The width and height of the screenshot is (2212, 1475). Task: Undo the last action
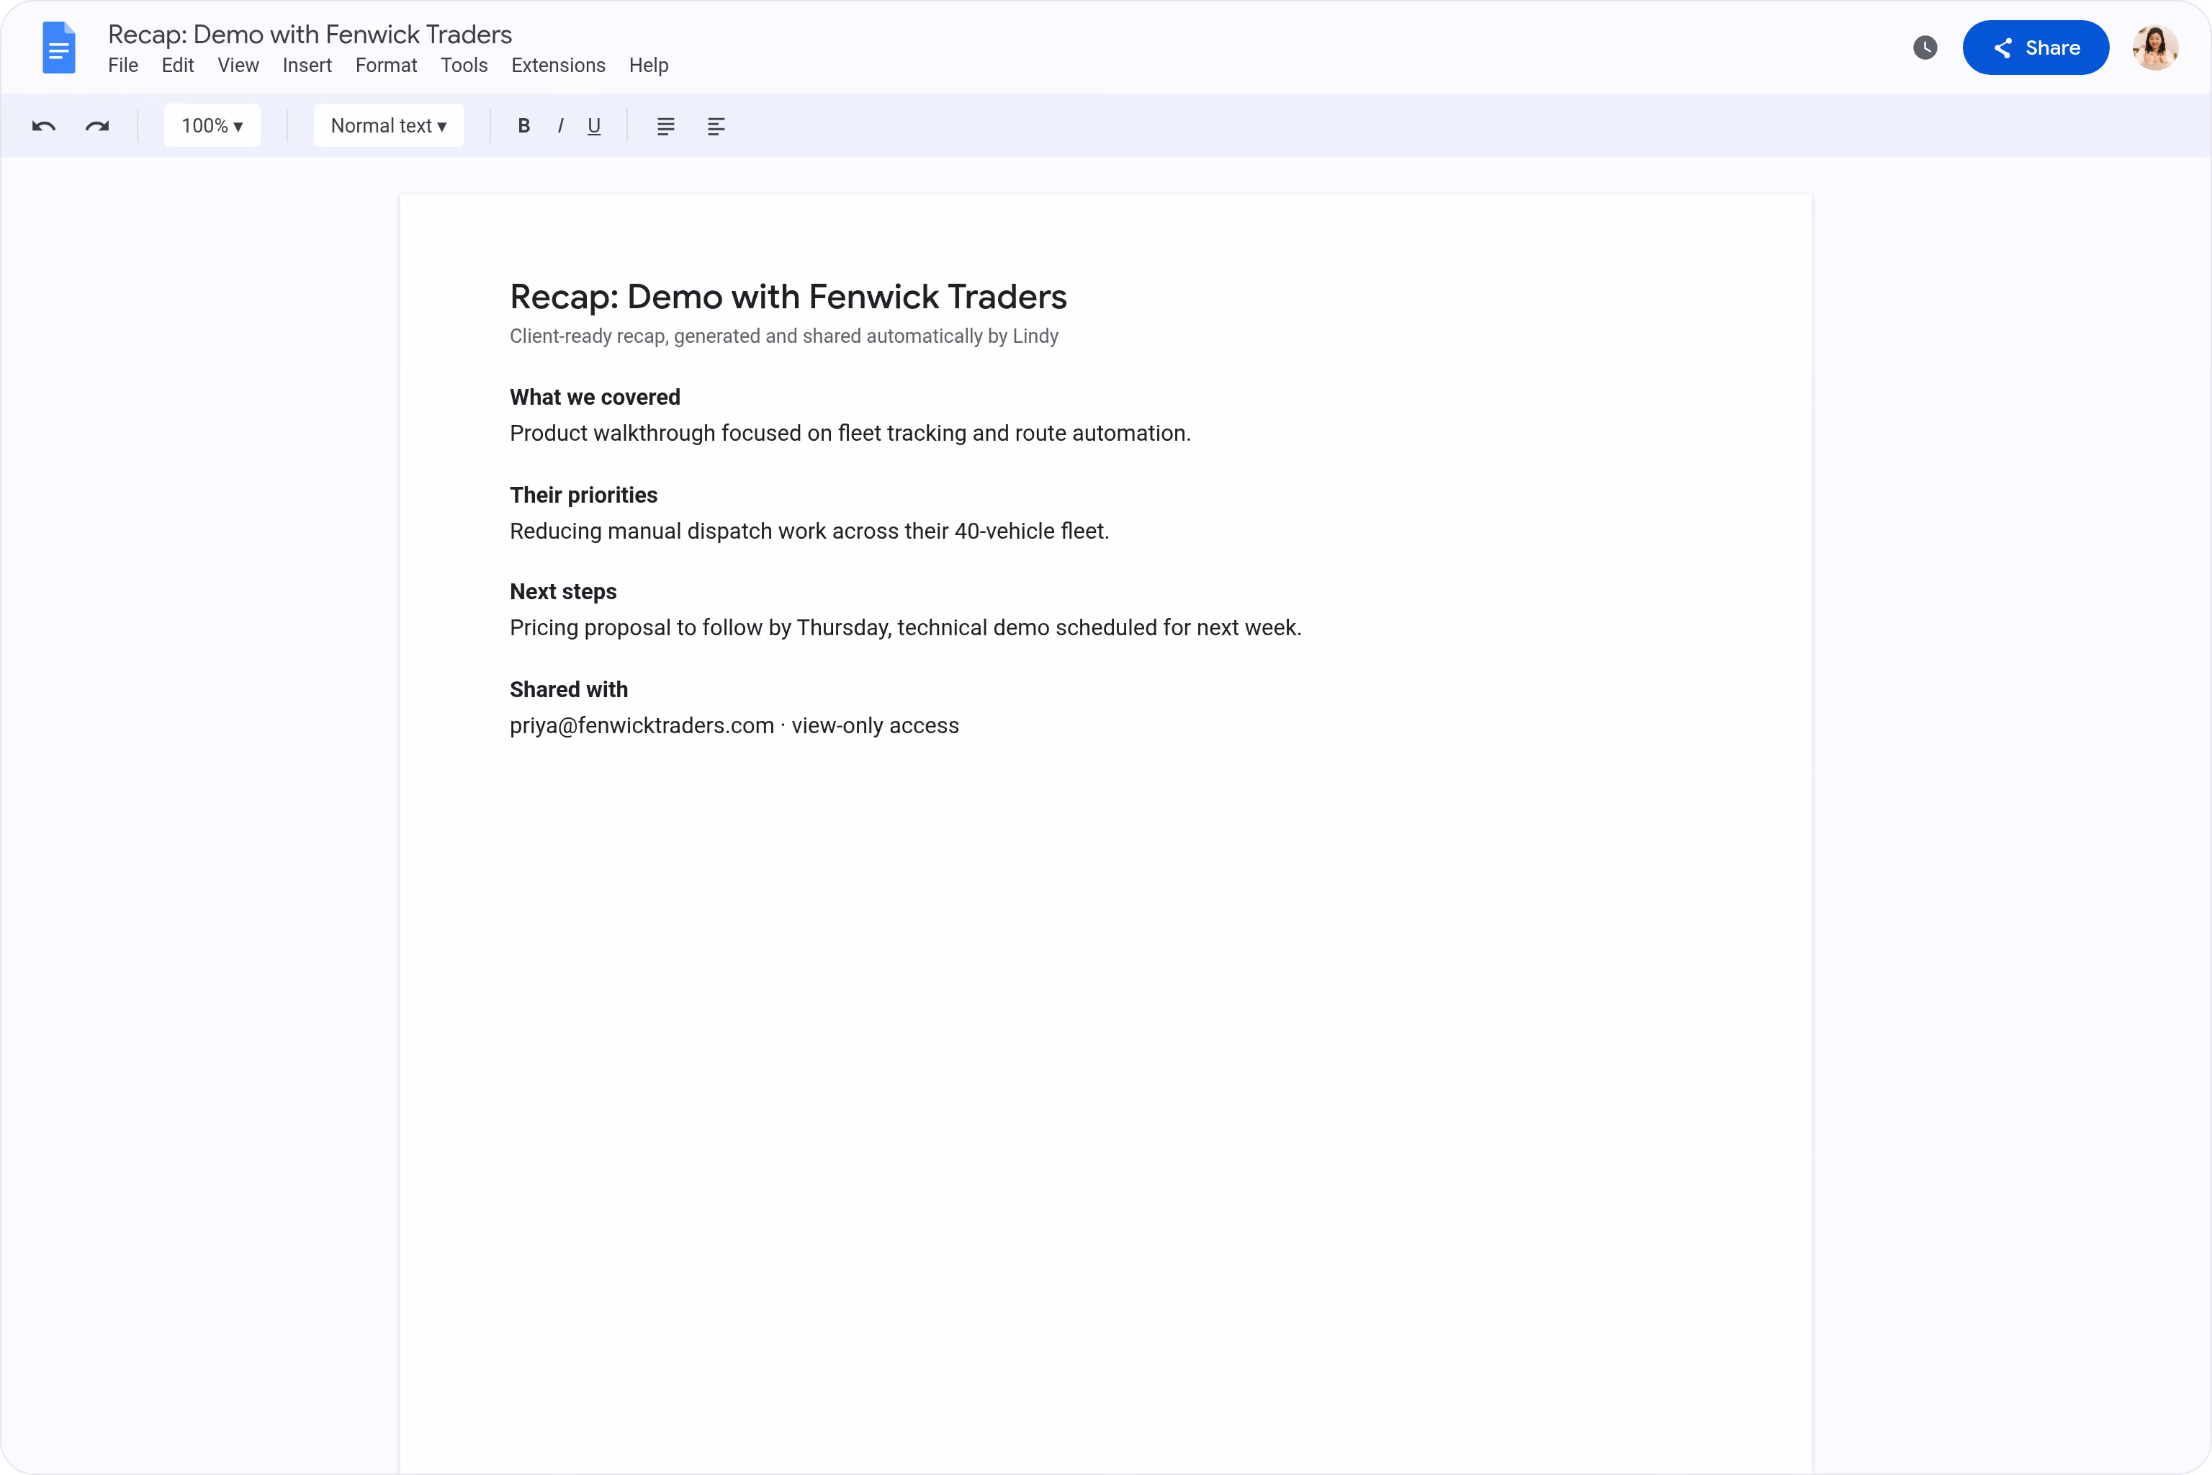(43, 126)
